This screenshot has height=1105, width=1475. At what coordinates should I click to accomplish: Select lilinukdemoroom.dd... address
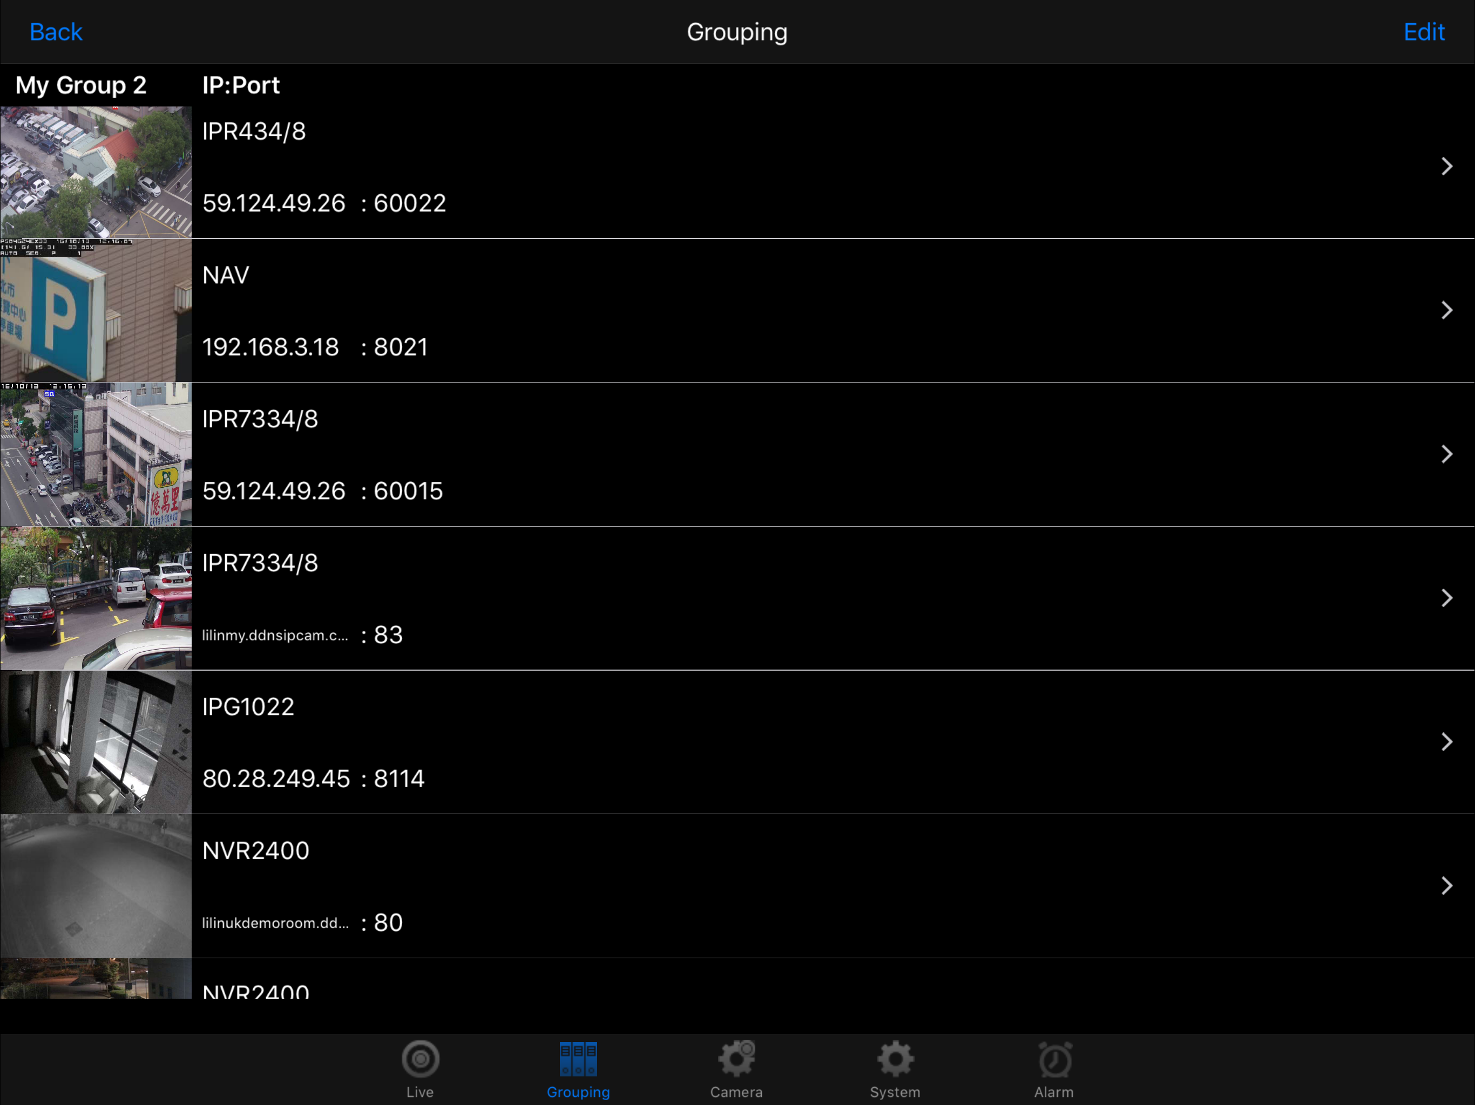click(275, 924)
